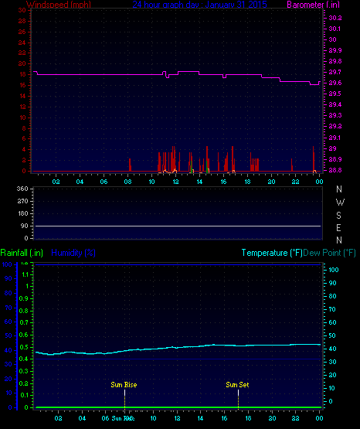This screenshot has height=429, width=360.
Task: Click the 24 hour graph day title
Action: [x=199, y=5]
